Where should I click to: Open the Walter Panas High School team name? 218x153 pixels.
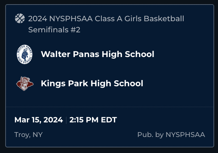pos(98,54)
